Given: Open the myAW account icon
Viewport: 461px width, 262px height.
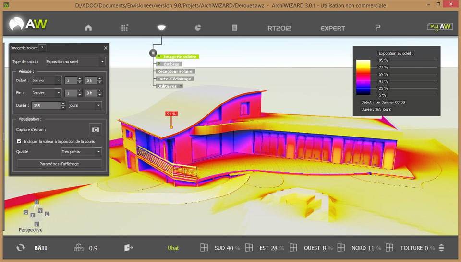Looking at the screenshot, I should tap(440, 27).
